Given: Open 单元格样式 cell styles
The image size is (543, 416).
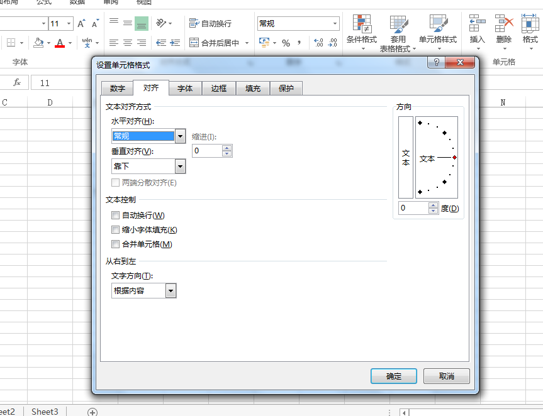Looking at the screenshot, I should point(438,33).
